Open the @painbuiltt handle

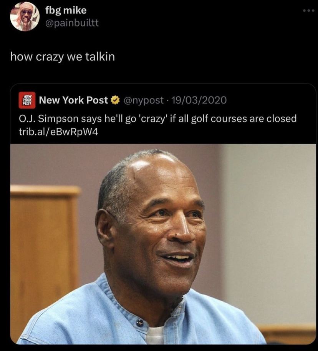click(72, 23)
